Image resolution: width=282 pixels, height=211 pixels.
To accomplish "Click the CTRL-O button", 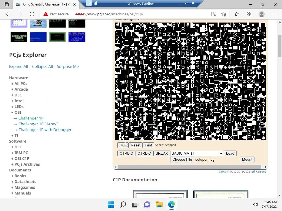I will coord(144,153).
